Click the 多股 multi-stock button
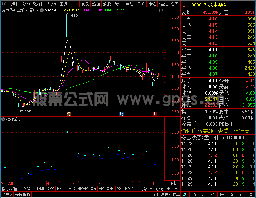 coord(107,4)
